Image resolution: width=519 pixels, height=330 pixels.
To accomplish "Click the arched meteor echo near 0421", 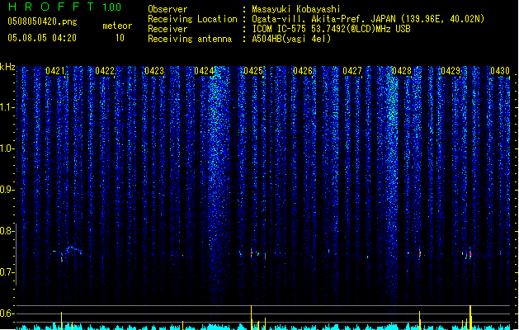I will pyautogui.click(x=73, y=250).
